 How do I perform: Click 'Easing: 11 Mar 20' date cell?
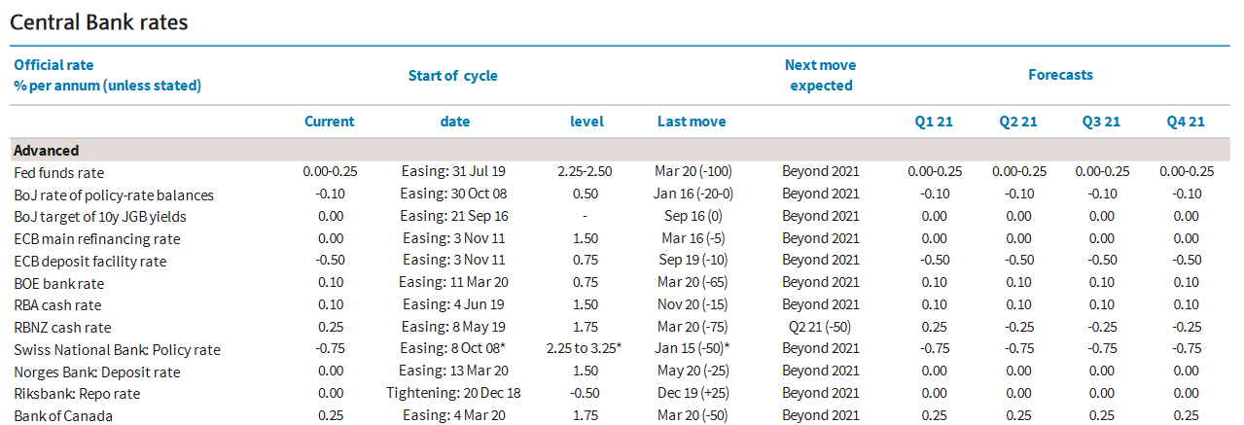pyautogui.click(x=453, y=283)
